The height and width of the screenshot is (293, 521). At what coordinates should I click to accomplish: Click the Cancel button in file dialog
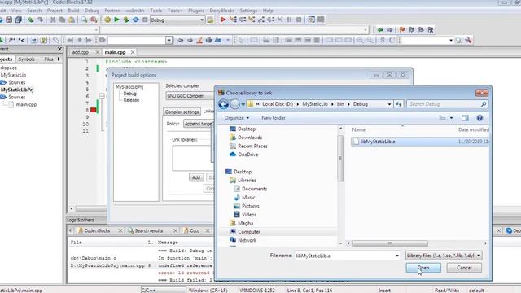(464, 268)
